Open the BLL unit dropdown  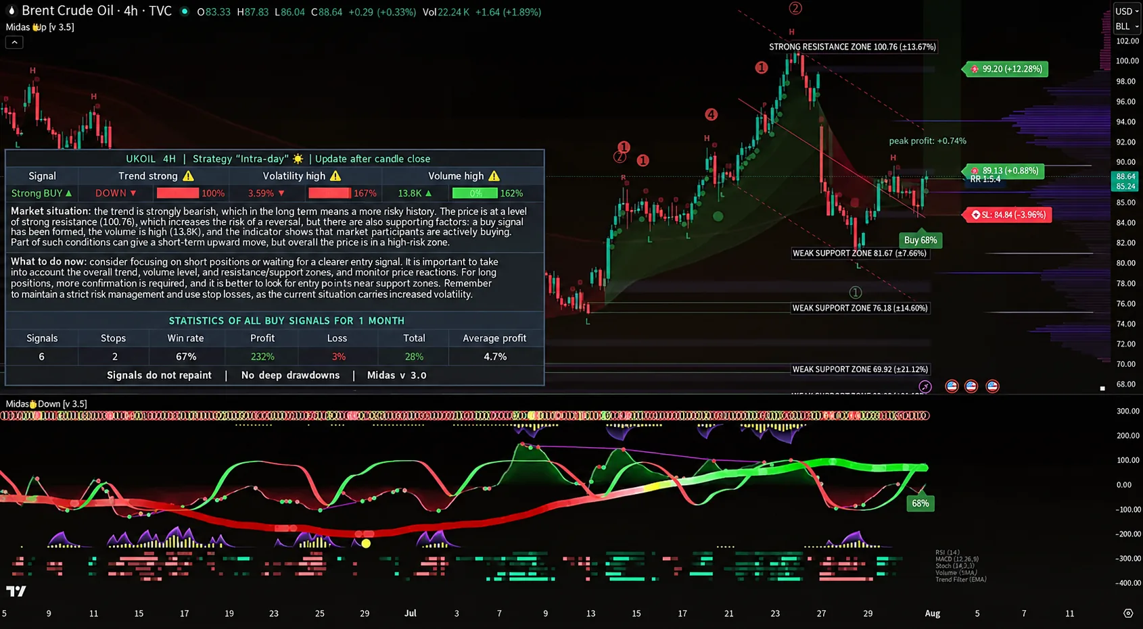1127,26
